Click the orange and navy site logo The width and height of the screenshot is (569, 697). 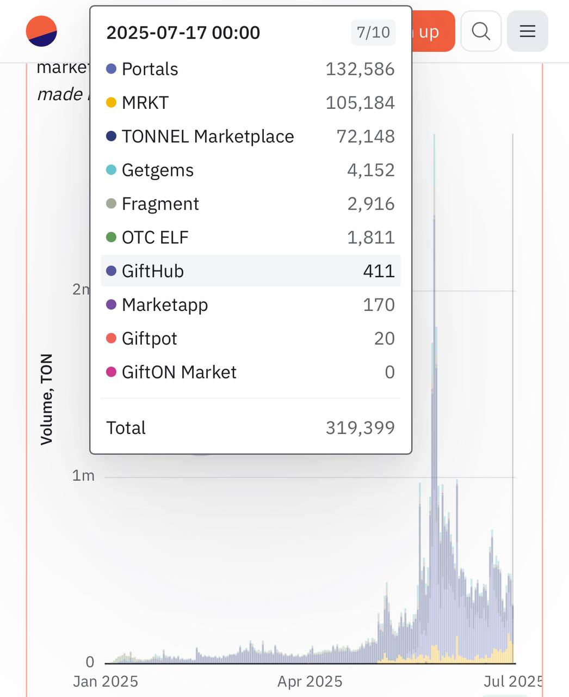pos(41,31)
